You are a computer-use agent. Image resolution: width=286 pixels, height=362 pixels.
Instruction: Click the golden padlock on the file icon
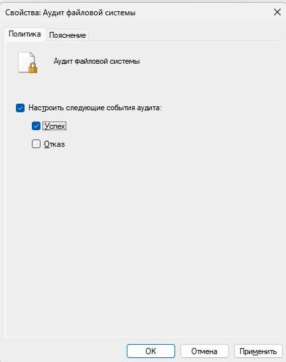click(x=33, y=68)
